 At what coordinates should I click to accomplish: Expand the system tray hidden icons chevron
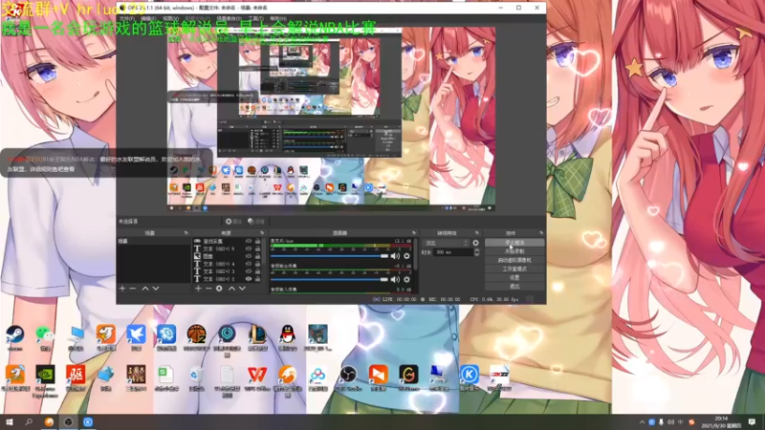point(642,421)
